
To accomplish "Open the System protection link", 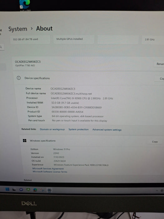I will (x=78, y=130).
